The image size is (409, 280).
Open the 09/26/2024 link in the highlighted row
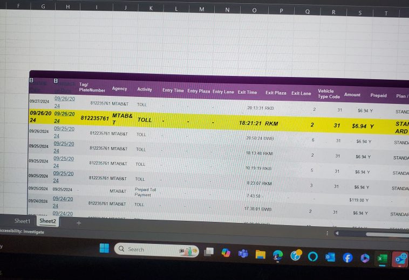click(64, 117)
